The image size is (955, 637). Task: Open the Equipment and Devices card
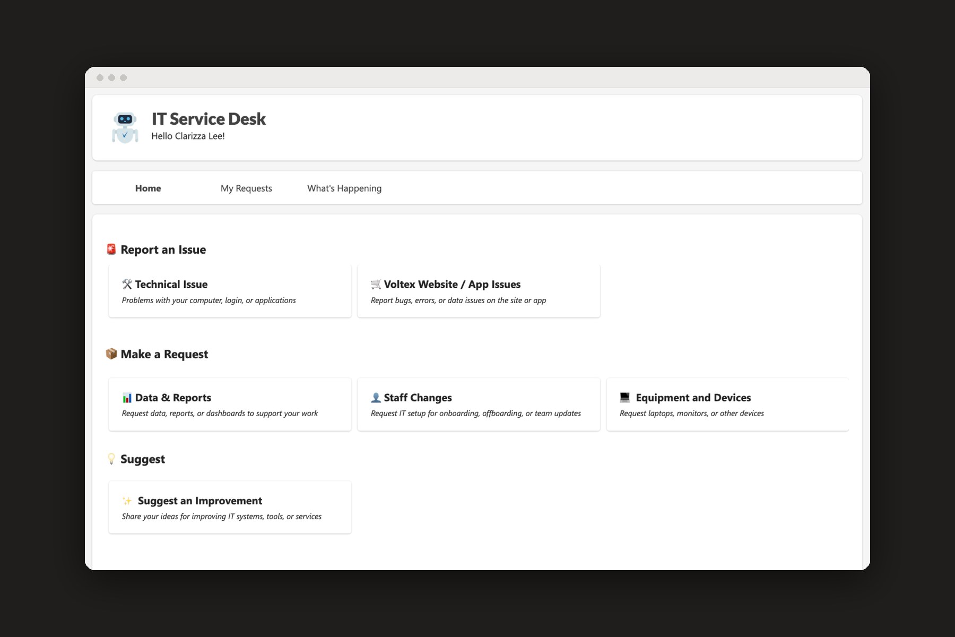coord(727,404)
